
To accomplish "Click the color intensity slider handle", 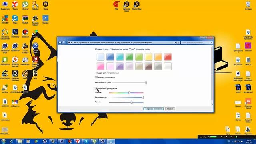I will (x=146, y=83).
